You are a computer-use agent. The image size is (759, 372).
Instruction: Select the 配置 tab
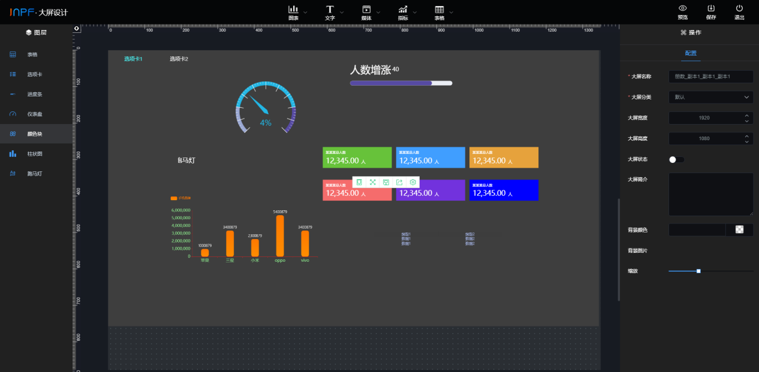pyautogui.click(x=691, y=53)
